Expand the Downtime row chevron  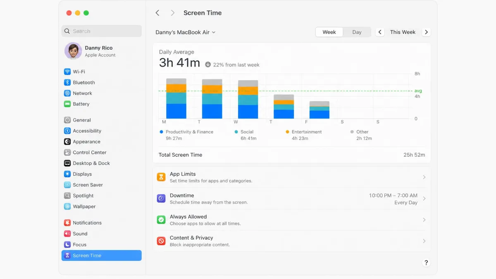pyautogui.click(x=424, y=198)
